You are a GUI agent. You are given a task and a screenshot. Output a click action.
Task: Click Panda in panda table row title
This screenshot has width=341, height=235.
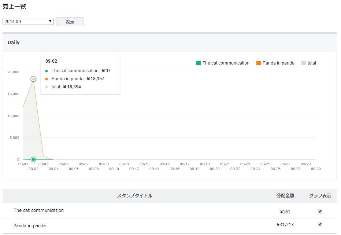point(30,226)
